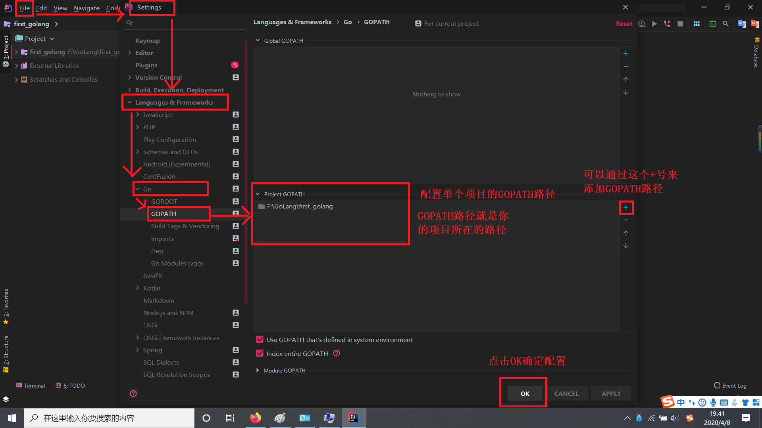Open IntelliJ IDEA from the taskbar
The height and width of the screenshot is (428, 762).
(x=353, y=418)
